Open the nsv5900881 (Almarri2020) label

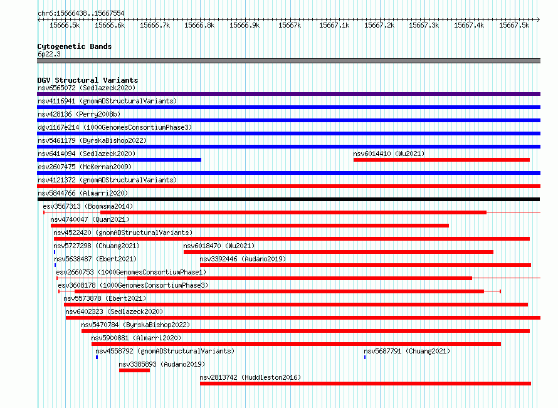pos(136,338)
